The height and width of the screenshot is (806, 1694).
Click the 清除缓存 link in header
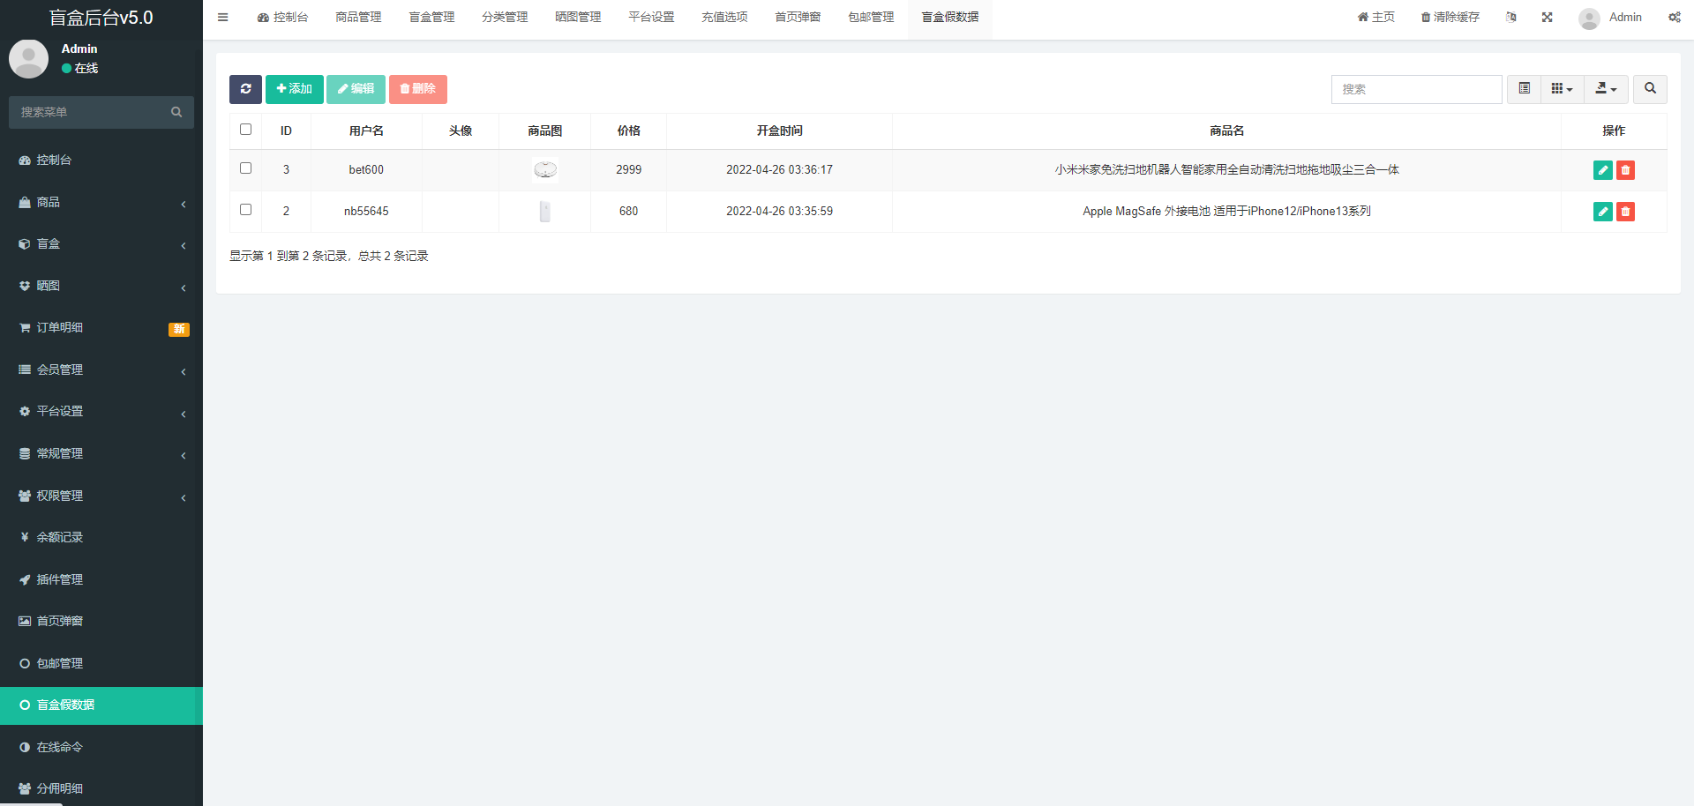[x=1450, y=18]
